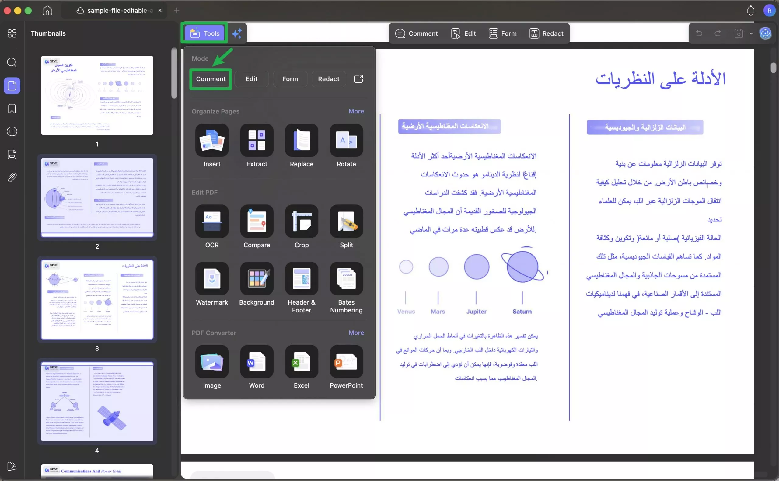Click the undo arrow
This screenshot has height=481, width=779.
click(699, 33)
